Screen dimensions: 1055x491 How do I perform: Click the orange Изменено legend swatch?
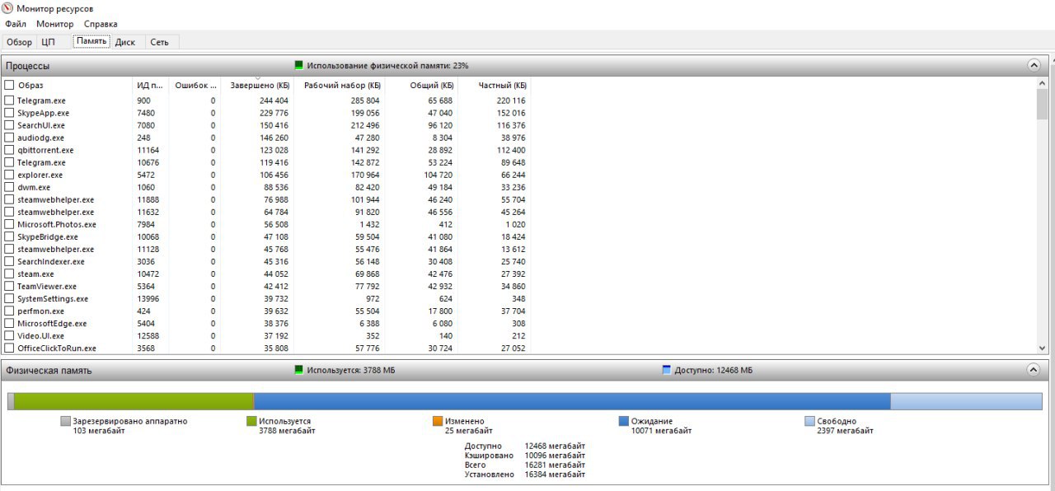438,421
